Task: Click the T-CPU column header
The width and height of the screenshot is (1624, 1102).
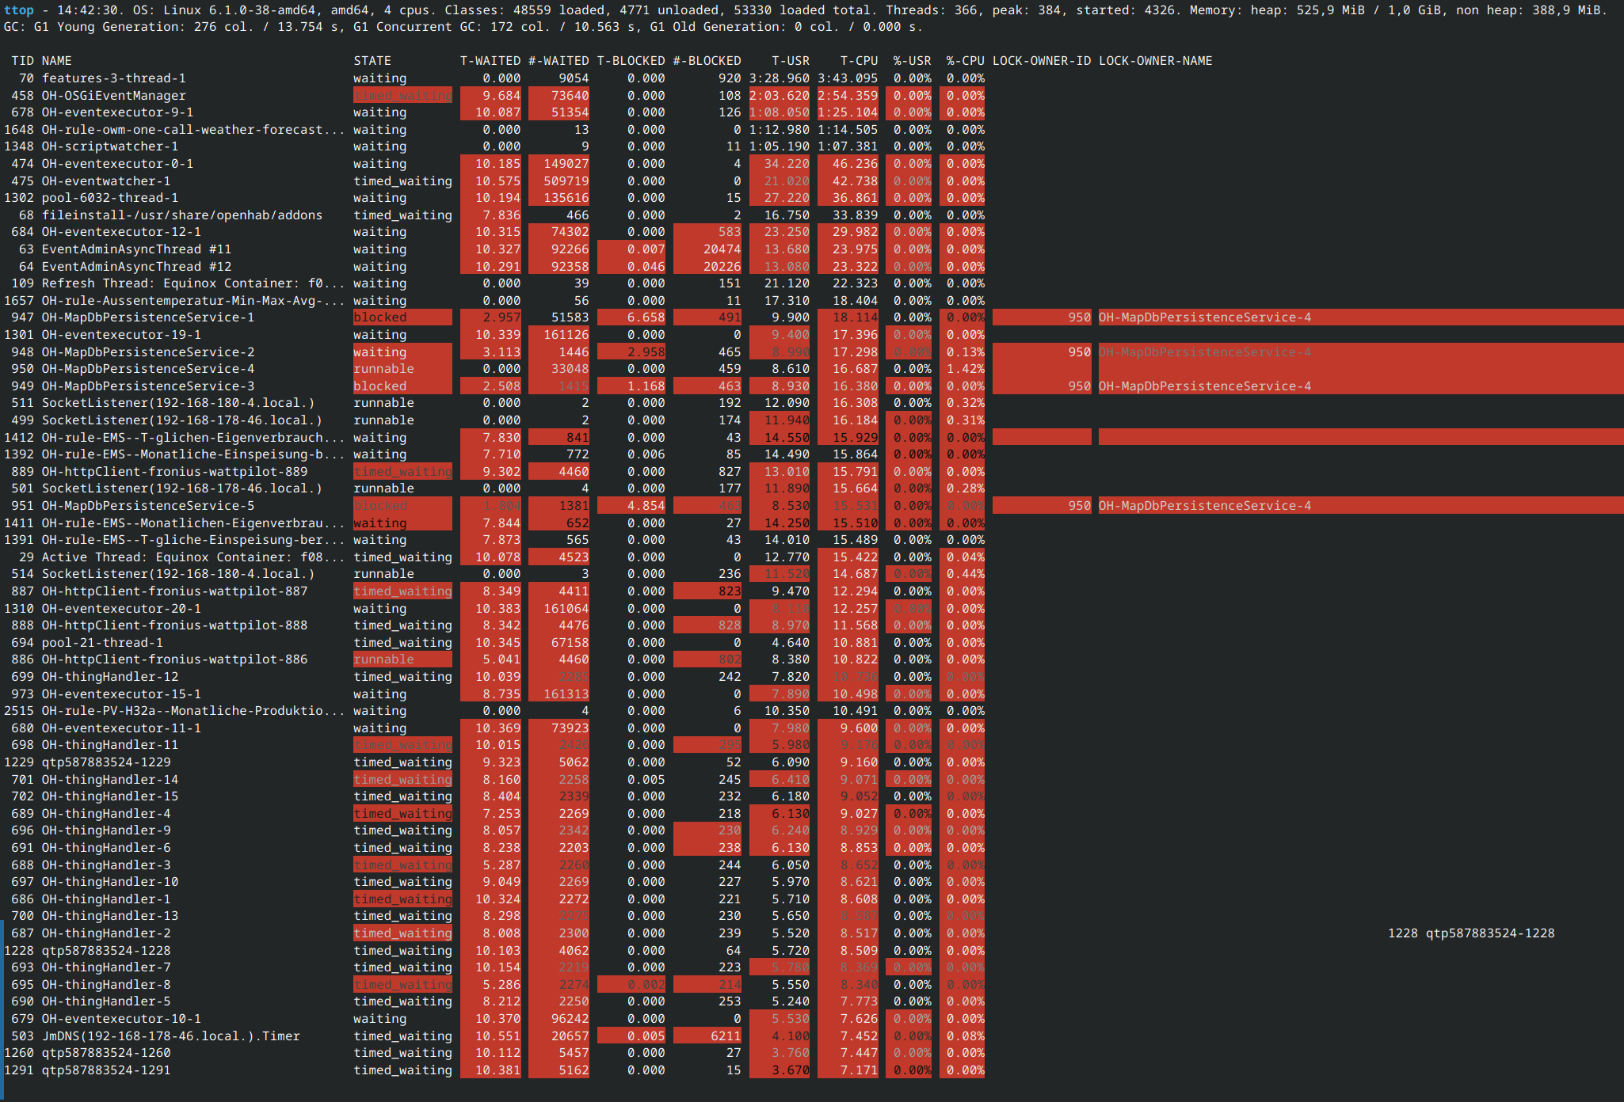Action: (859, 61)
